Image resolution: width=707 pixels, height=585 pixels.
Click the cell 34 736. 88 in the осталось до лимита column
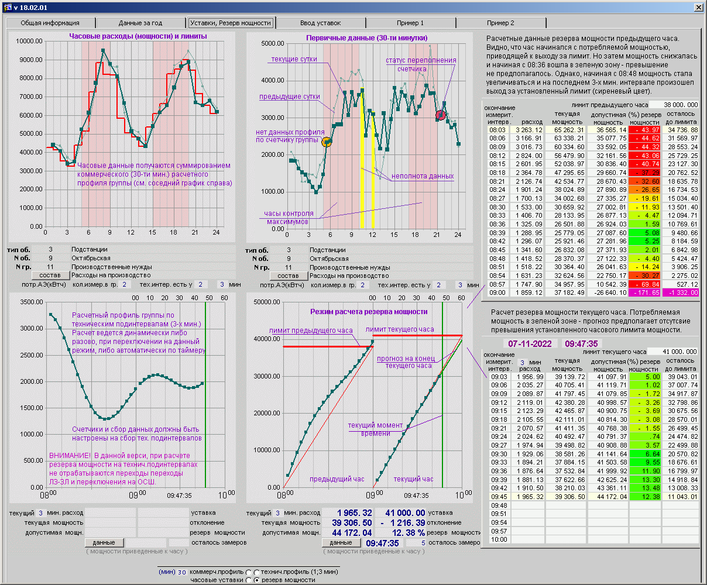click(680, 130)
